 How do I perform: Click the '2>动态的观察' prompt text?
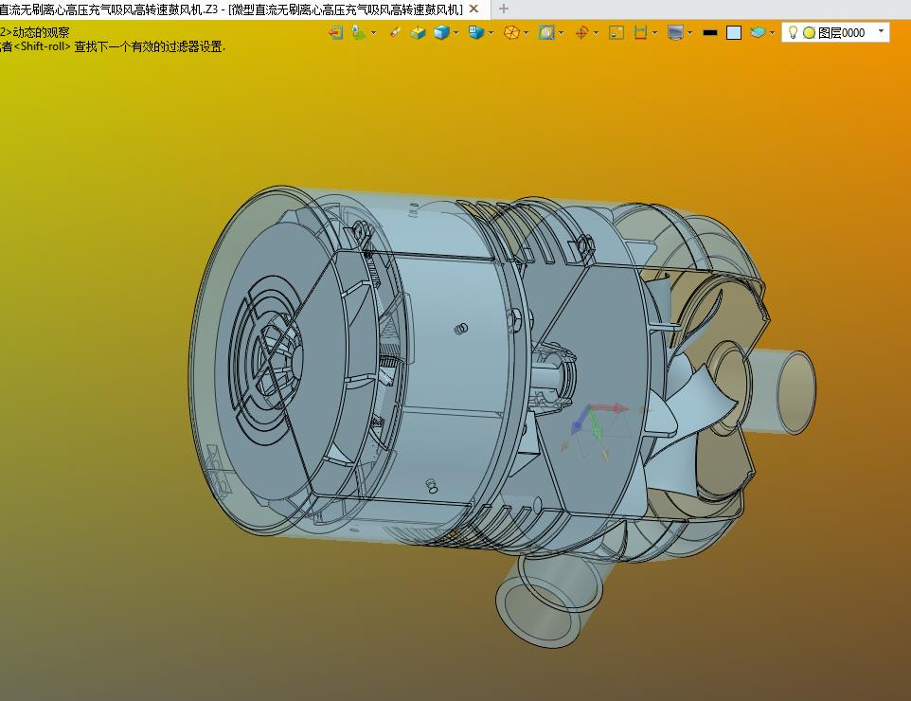click(35, 33)
